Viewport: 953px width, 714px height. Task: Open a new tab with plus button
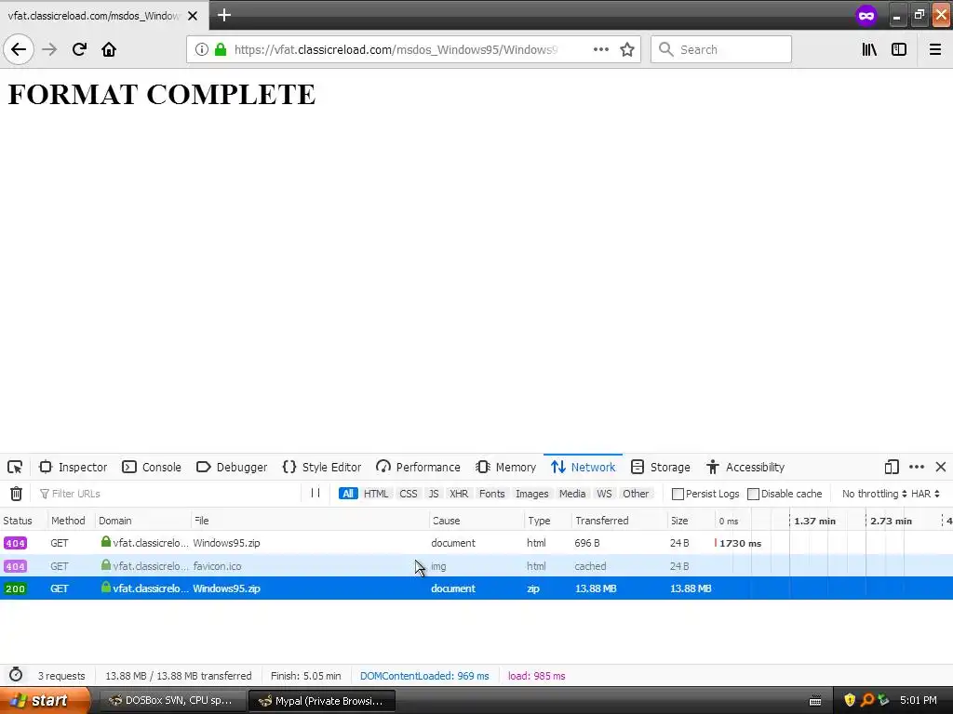coord(224,15)
